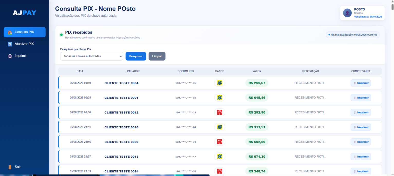The height and width of the screenshot is (176, 394).
Task: Click the value R$ 311,51
Action: point(257,127)
